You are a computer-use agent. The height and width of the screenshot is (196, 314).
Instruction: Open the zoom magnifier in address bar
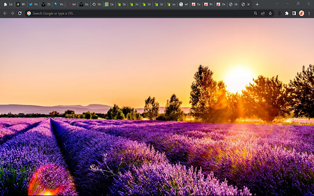click(x=256, y=13)
